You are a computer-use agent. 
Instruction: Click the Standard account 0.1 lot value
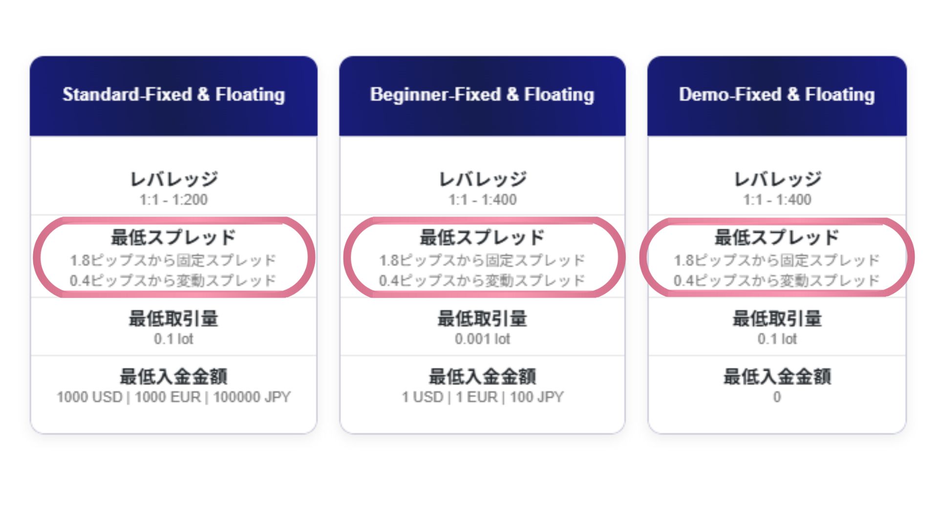tap(173, 339)
